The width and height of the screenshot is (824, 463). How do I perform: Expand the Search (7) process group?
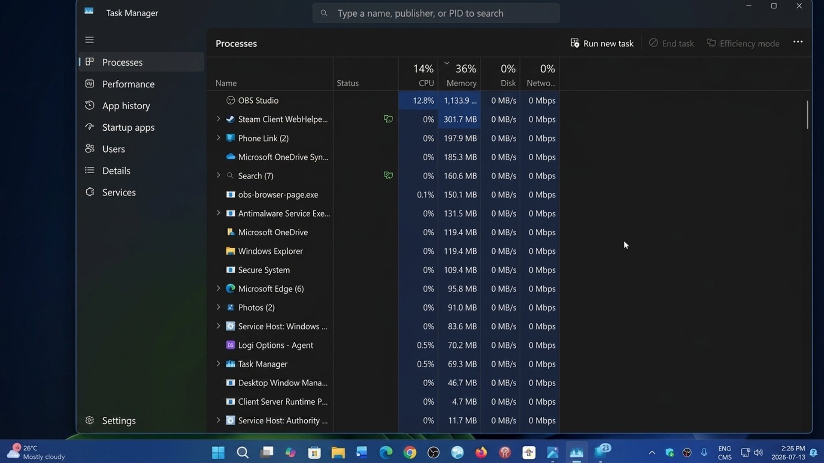pyautogui.click(x=218, y=175)
